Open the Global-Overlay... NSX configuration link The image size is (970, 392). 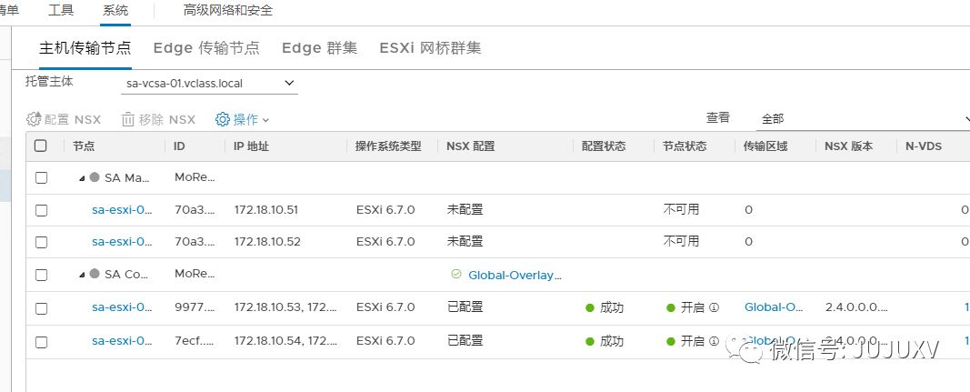pyautogui.click(x=515, y=275)
